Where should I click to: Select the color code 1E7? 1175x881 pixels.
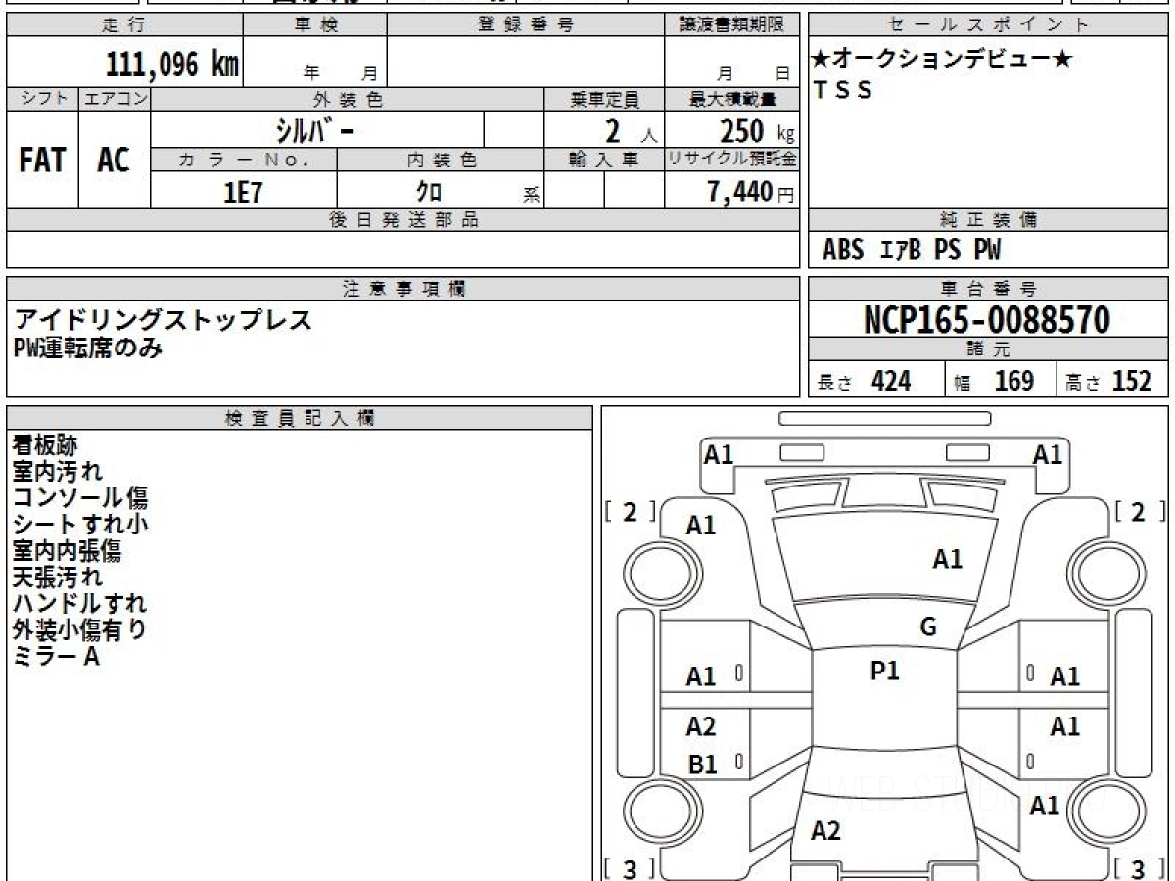click(244, 192)
